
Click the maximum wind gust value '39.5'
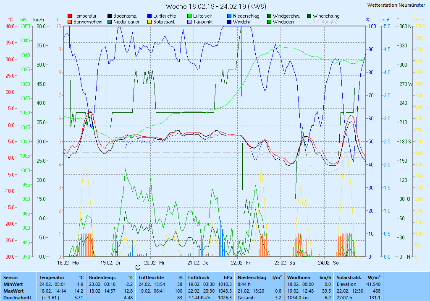326,291
